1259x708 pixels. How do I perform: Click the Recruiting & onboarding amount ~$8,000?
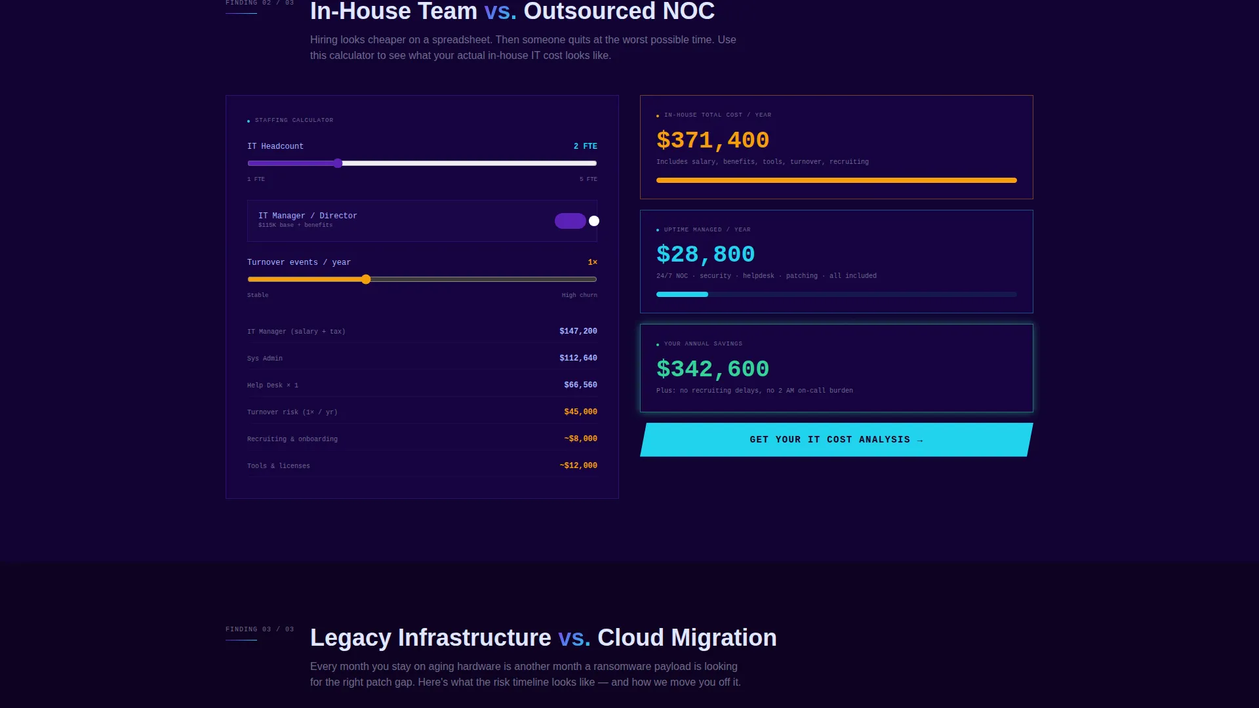click(580, 439)
